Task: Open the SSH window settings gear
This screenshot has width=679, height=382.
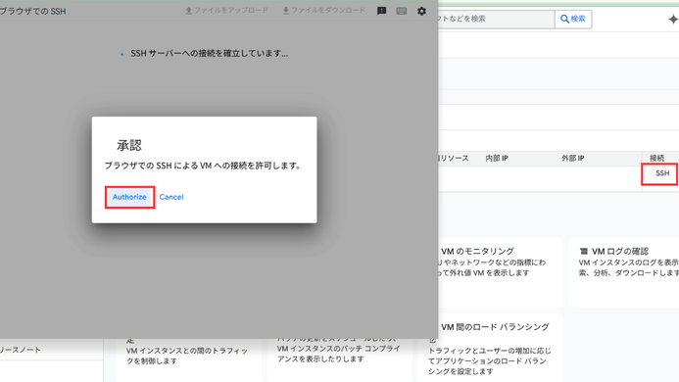Action: 421,11
